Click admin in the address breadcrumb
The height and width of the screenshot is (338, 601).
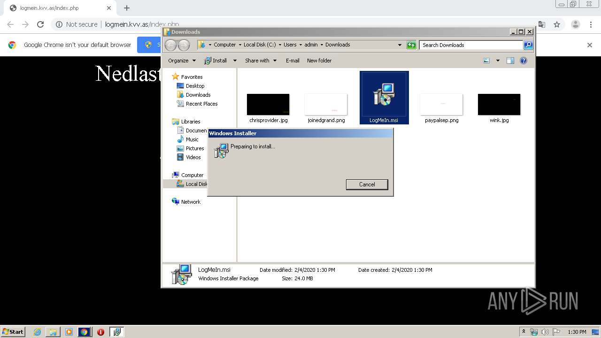311,45
